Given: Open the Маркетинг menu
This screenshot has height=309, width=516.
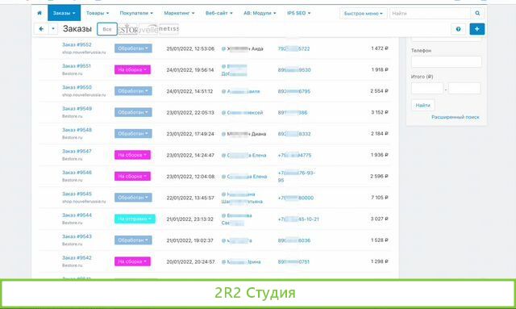Looking at the screenshot, I should [179, 13].
